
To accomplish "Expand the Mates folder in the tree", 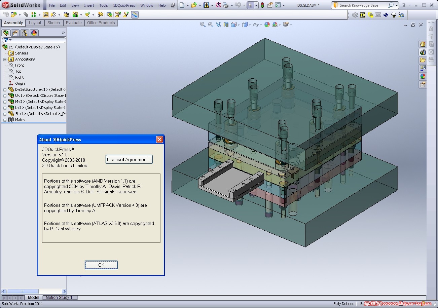I will pos(5,120).
